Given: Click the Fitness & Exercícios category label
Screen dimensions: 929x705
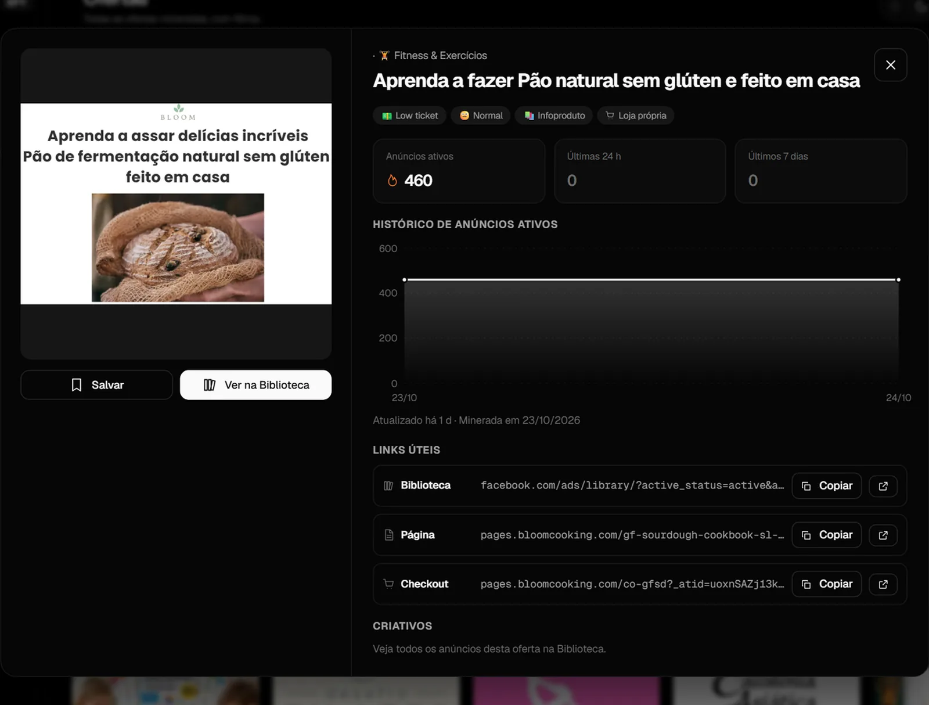Looking at the screenshot, I should pos(440,56).
